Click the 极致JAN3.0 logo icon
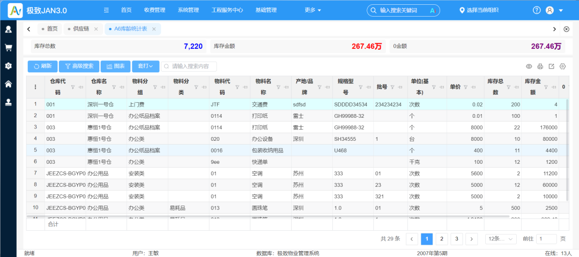The image size is (579, 257). [15, 10]
